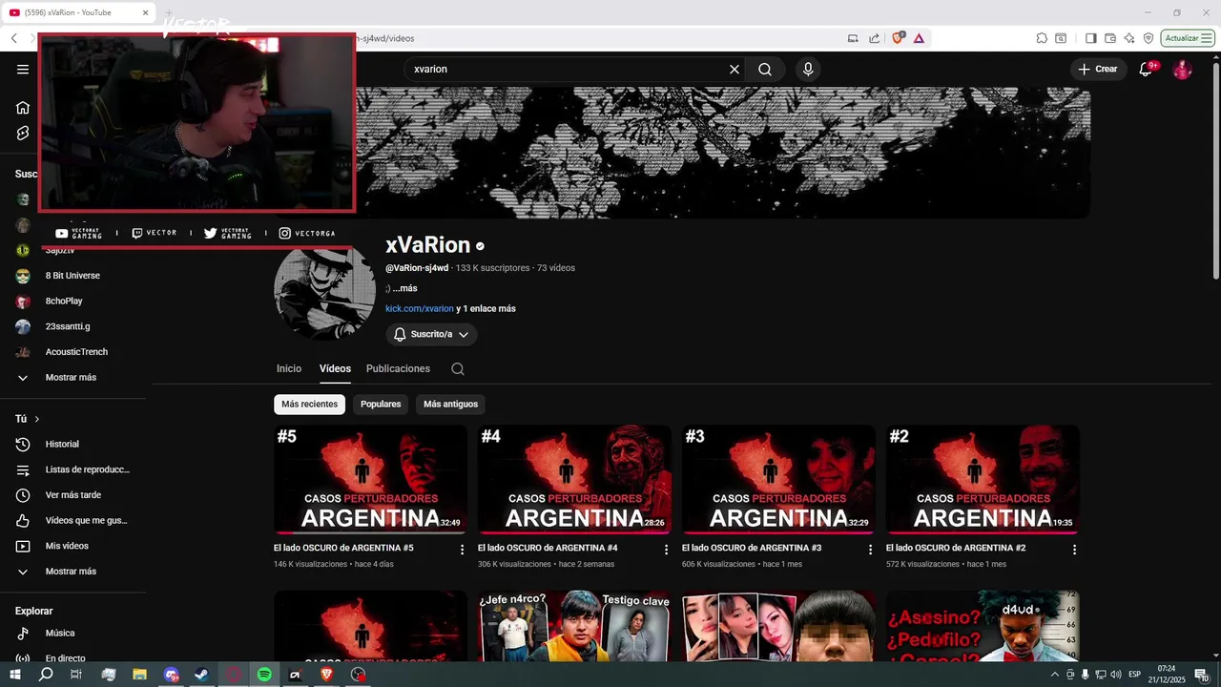Open browser extensions puzzle icon
The height and width of the screenshot is (687, 1221).
coord(1042,38)
